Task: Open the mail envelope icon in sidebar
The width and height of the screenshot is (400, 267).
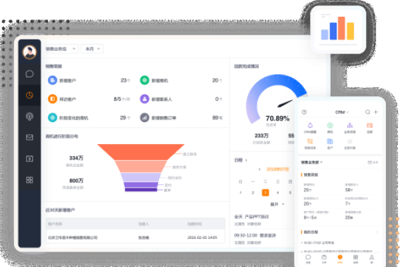Action: [29, 138]
